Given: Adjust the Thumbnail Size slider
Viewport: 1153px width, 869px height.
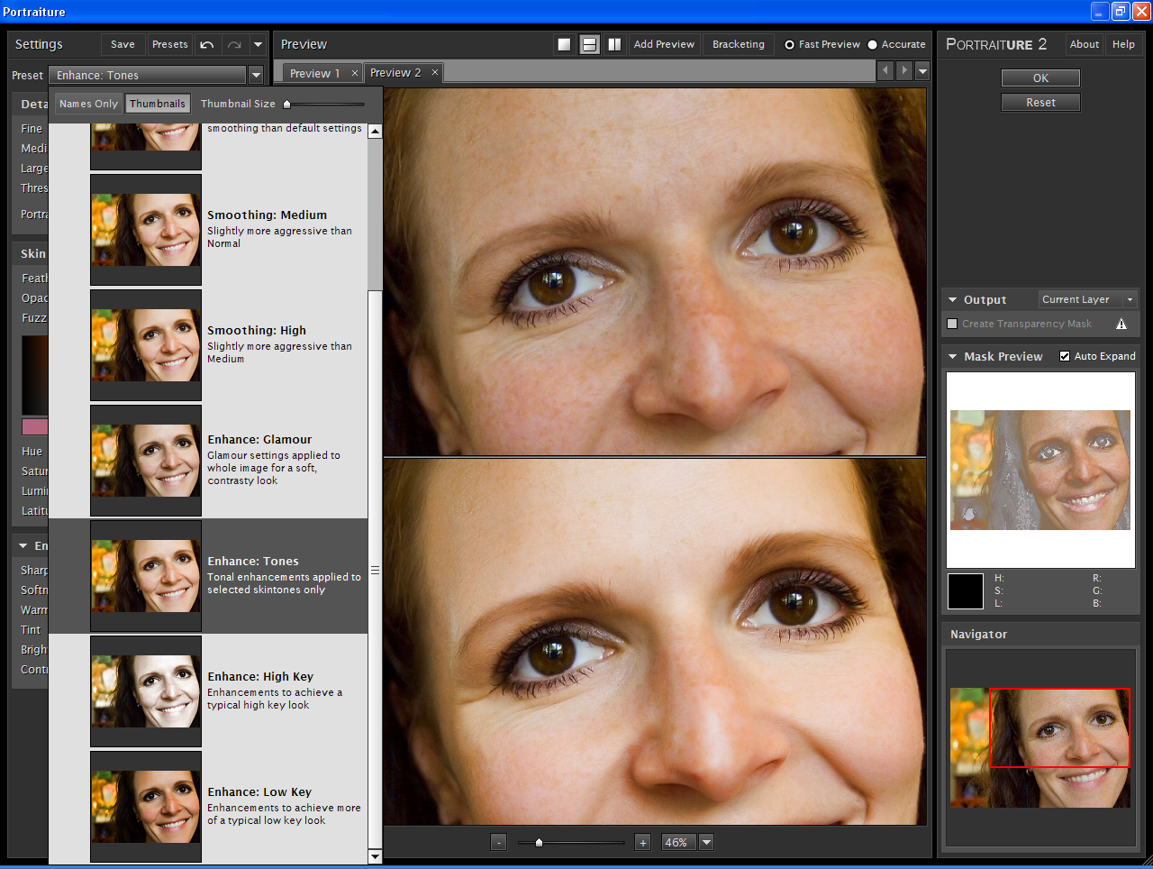Looking at the screenshot, I should (x=286, y=103).
